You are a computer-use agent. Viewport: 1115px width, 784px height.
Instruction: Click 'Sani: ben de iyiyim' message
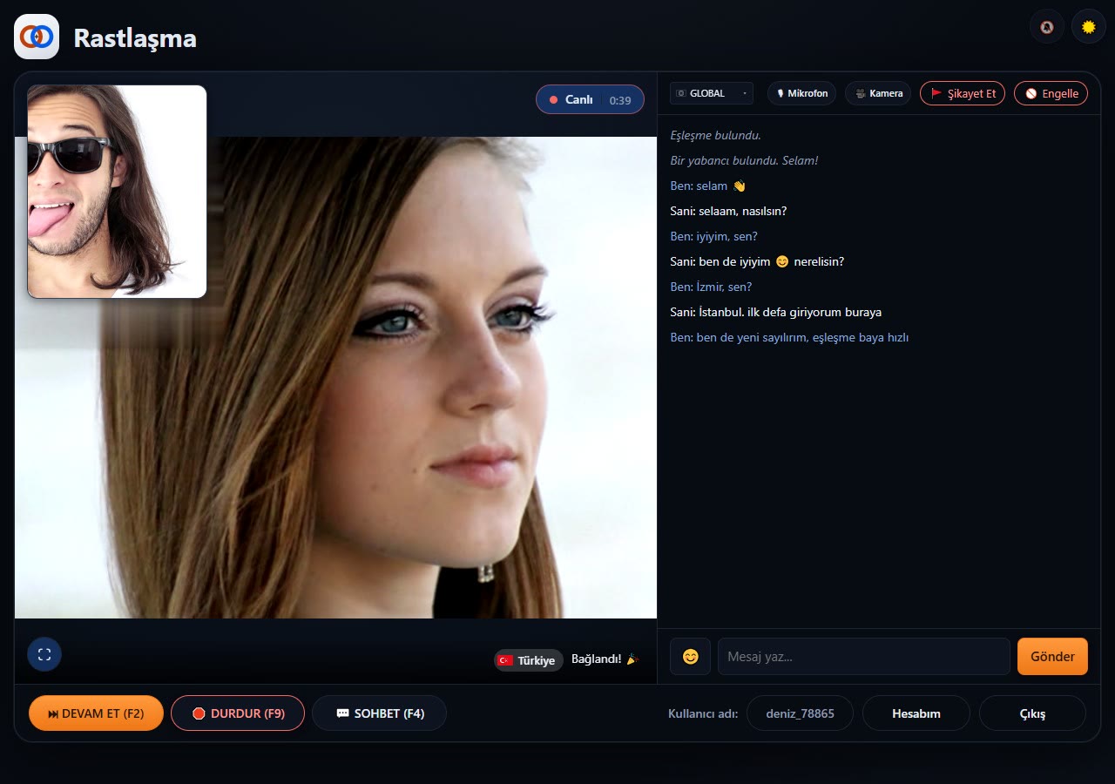(x=757, y=261)
